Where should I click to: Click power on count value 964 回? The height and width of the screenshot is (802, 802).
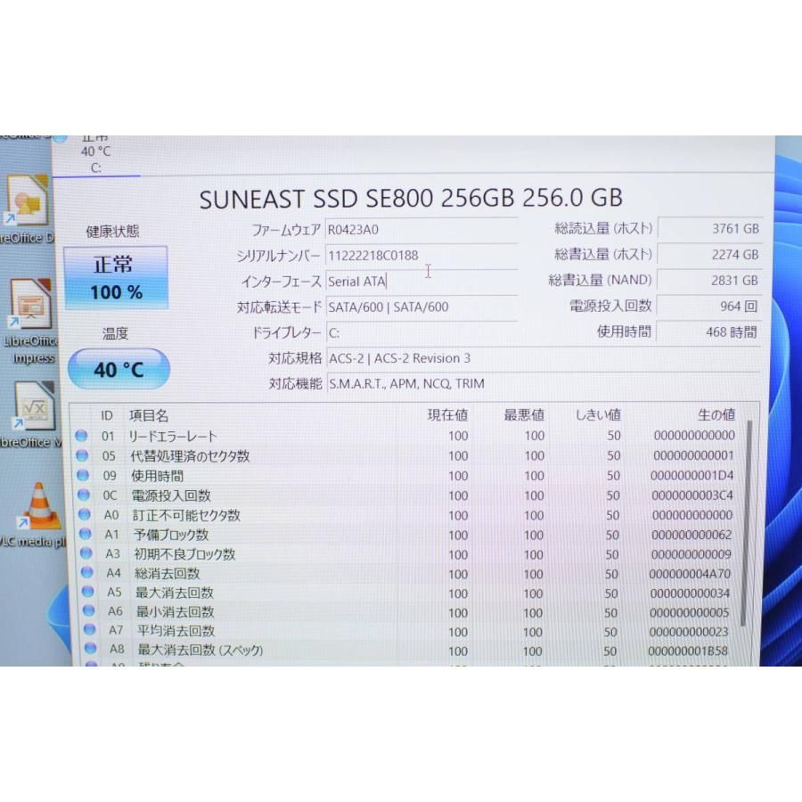[709, 306]
